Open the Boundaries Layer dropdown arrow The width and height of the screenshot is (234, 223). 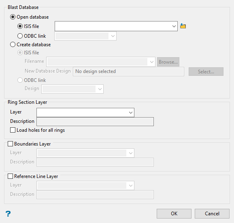tap(131, 153)
